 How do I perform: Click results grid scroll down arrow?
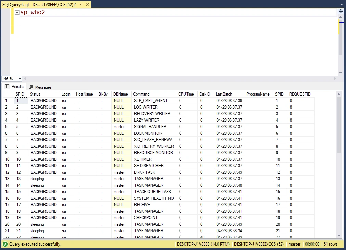point(339,235)
